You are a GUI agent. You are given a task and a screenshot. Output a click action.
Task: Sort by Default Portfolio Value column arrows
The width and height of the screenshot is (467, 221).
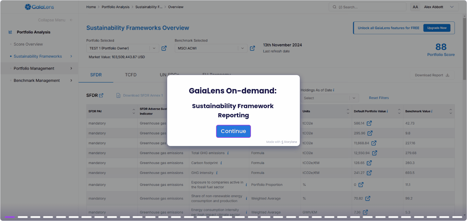click(x=399, y=111)
